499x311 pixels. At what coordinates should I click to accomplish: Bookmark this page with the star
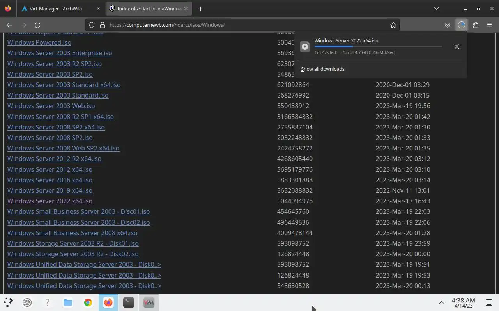click(393, 25)
